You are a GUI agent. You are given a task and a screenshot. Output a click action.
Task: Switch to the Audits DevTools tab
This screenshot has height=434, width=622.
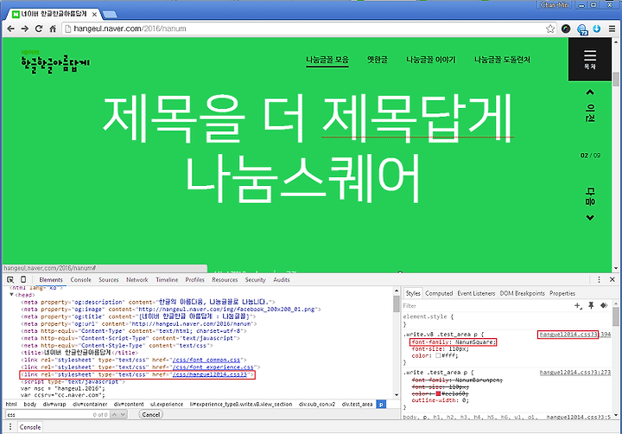tap(282, 280)
